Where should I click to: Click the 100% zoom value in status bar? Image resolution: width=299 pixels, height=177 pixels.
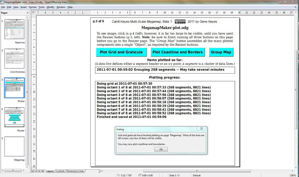pyautogui.click(x=293, y=175)
